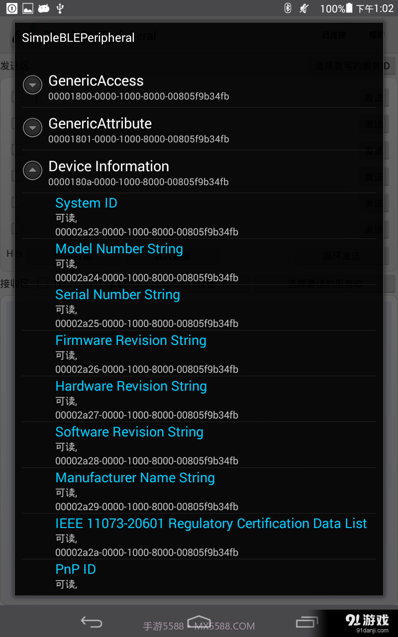This screenshot has height=637, width=398.
Task: Tap the mute/silent mode status icon
Action: 304,8
